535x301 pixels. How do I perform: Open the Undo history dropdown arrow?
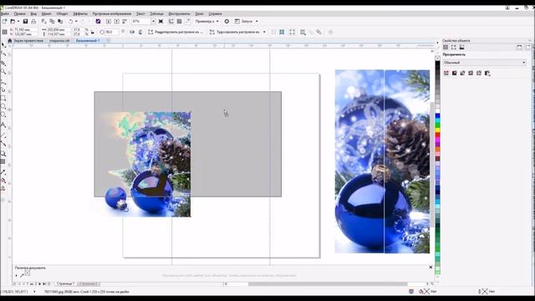(x=76, y=21)
